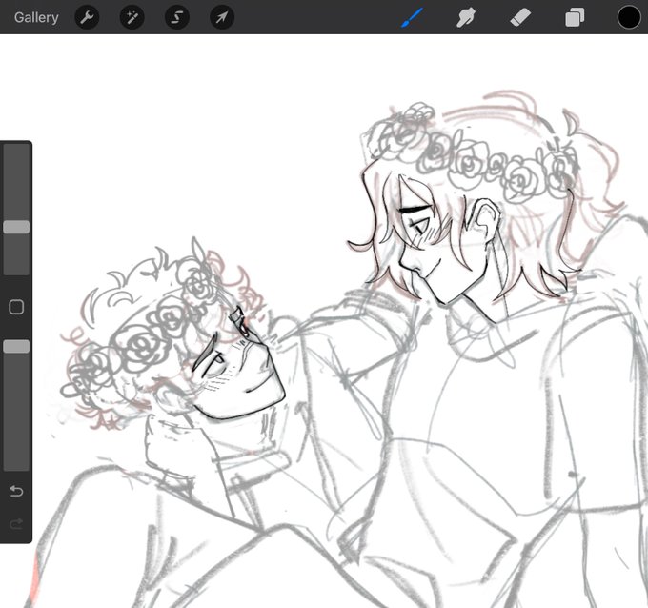Activate the Transform arrow tool
Screen dimensions: 648x608
click(x=222, y=17)
